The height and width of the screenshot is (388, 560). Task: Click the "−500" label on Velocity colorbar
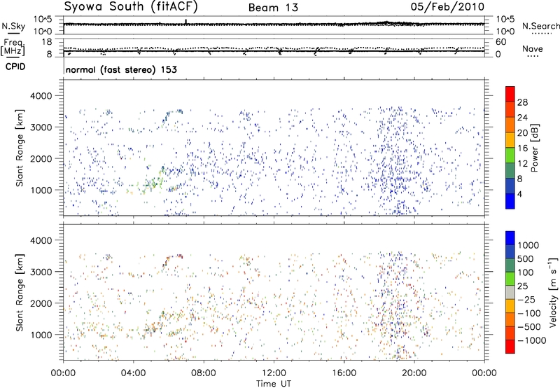pos(529,327)
